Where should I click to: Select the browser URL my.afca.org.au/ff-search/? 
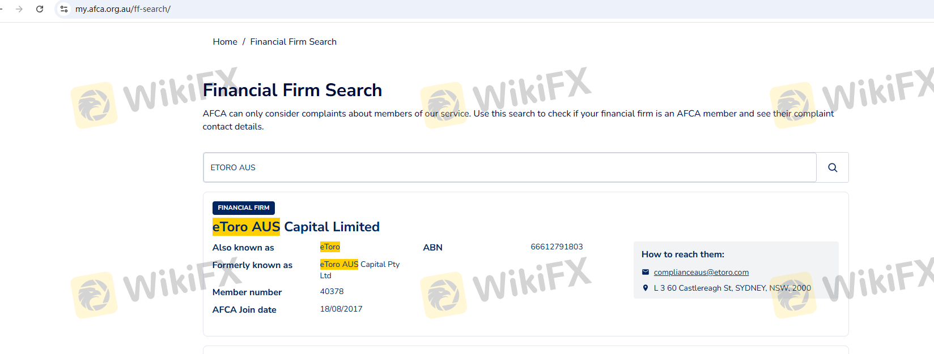(123, 9)
